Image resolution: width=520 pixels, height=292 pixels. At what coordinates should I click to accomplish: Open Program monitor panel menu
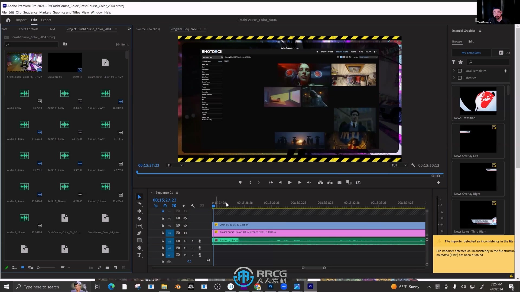tap(205, 29)
